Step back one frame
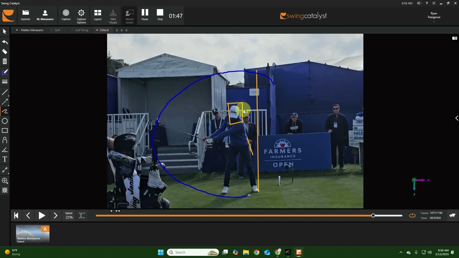The image size is (459, 258). point(28,216)
